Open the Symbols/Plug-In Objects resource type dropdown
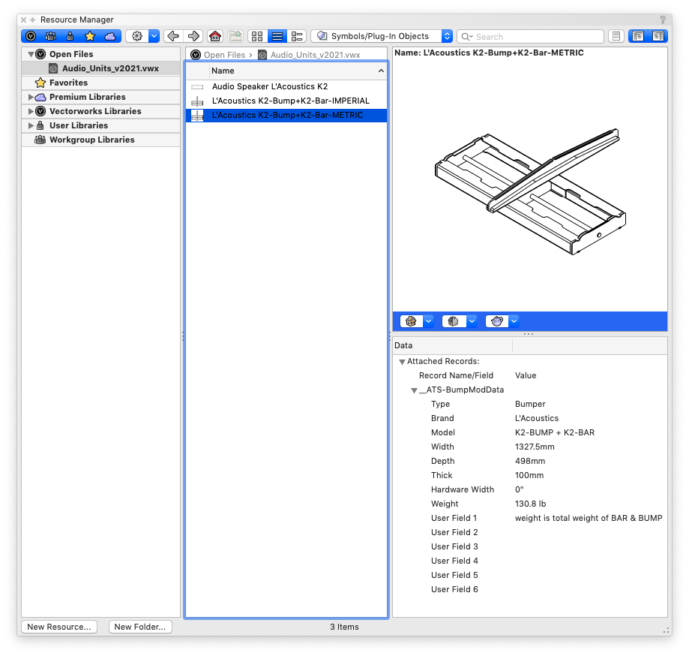689x656 pixels. tap(384, 36)
